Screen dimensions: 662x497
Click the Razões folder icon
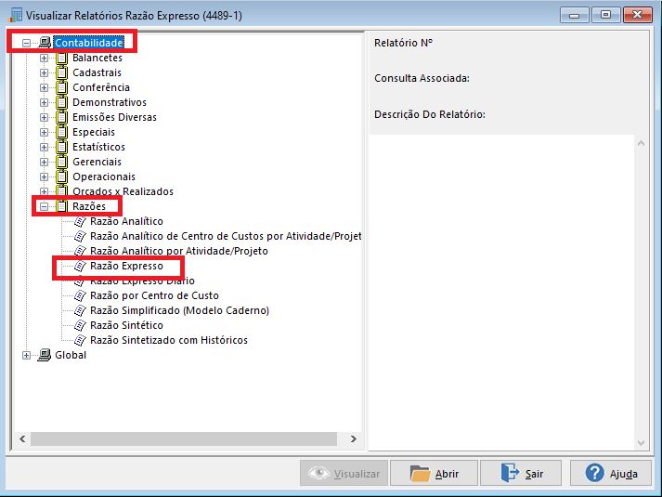(x=61, y=206)
